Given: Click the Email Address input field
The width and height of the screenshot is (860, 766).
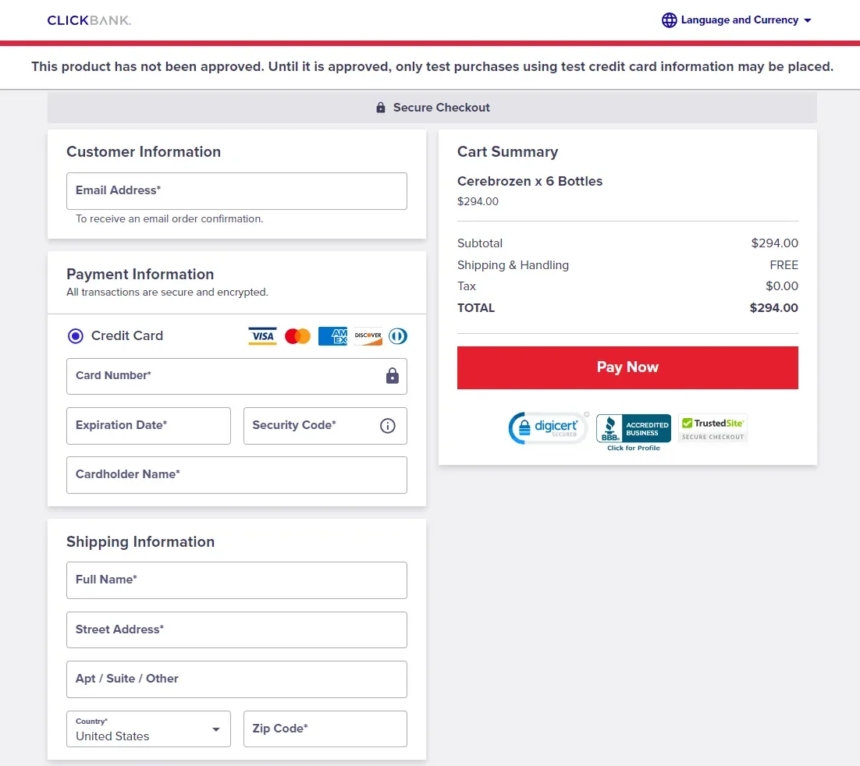Looking at the screenshot, I should click(x=236, y=190).
